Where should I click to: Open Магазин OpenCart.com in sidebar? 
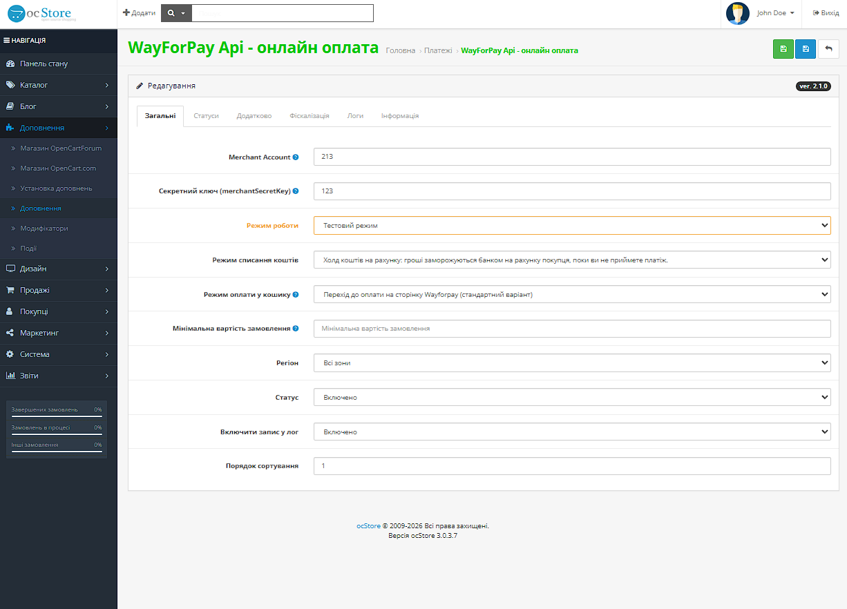59,168
